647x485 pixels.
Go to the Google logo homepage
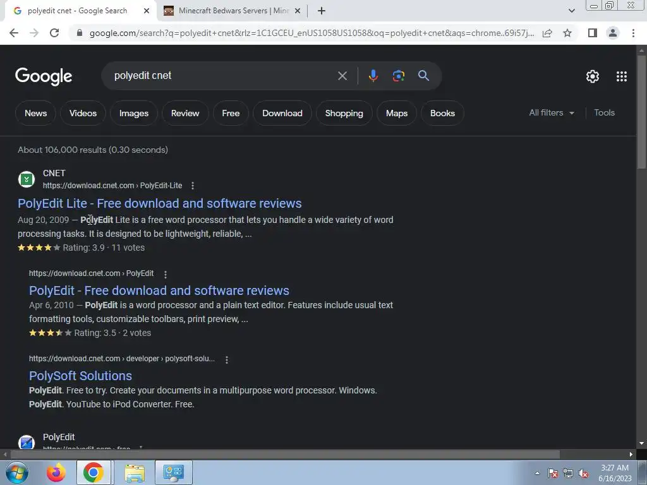click(x=44, y=76)
